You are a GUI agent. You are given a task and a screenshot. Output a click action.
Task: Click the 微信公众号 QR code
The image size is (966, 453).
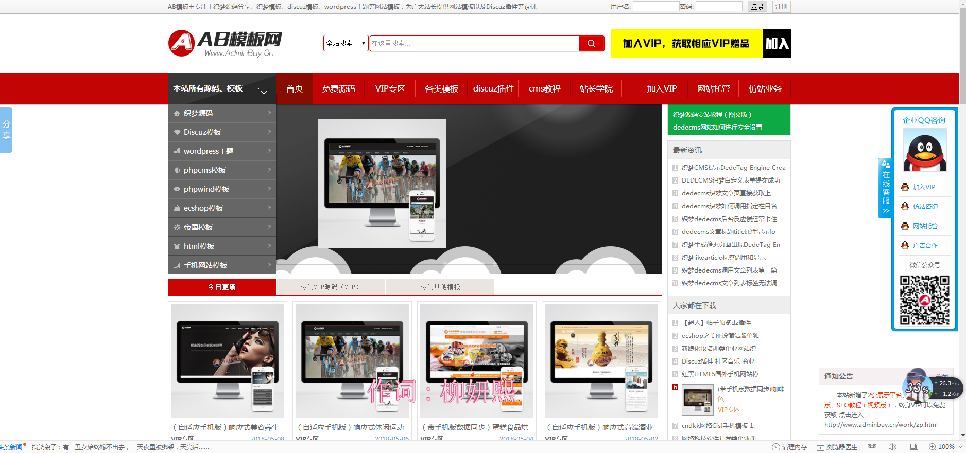click(924, 300)
